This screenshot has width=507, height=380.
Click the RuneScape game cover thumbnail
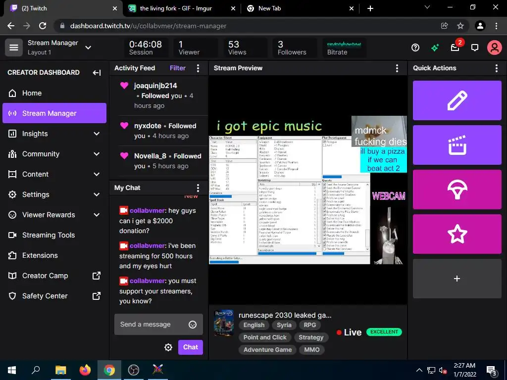(224, 323)
